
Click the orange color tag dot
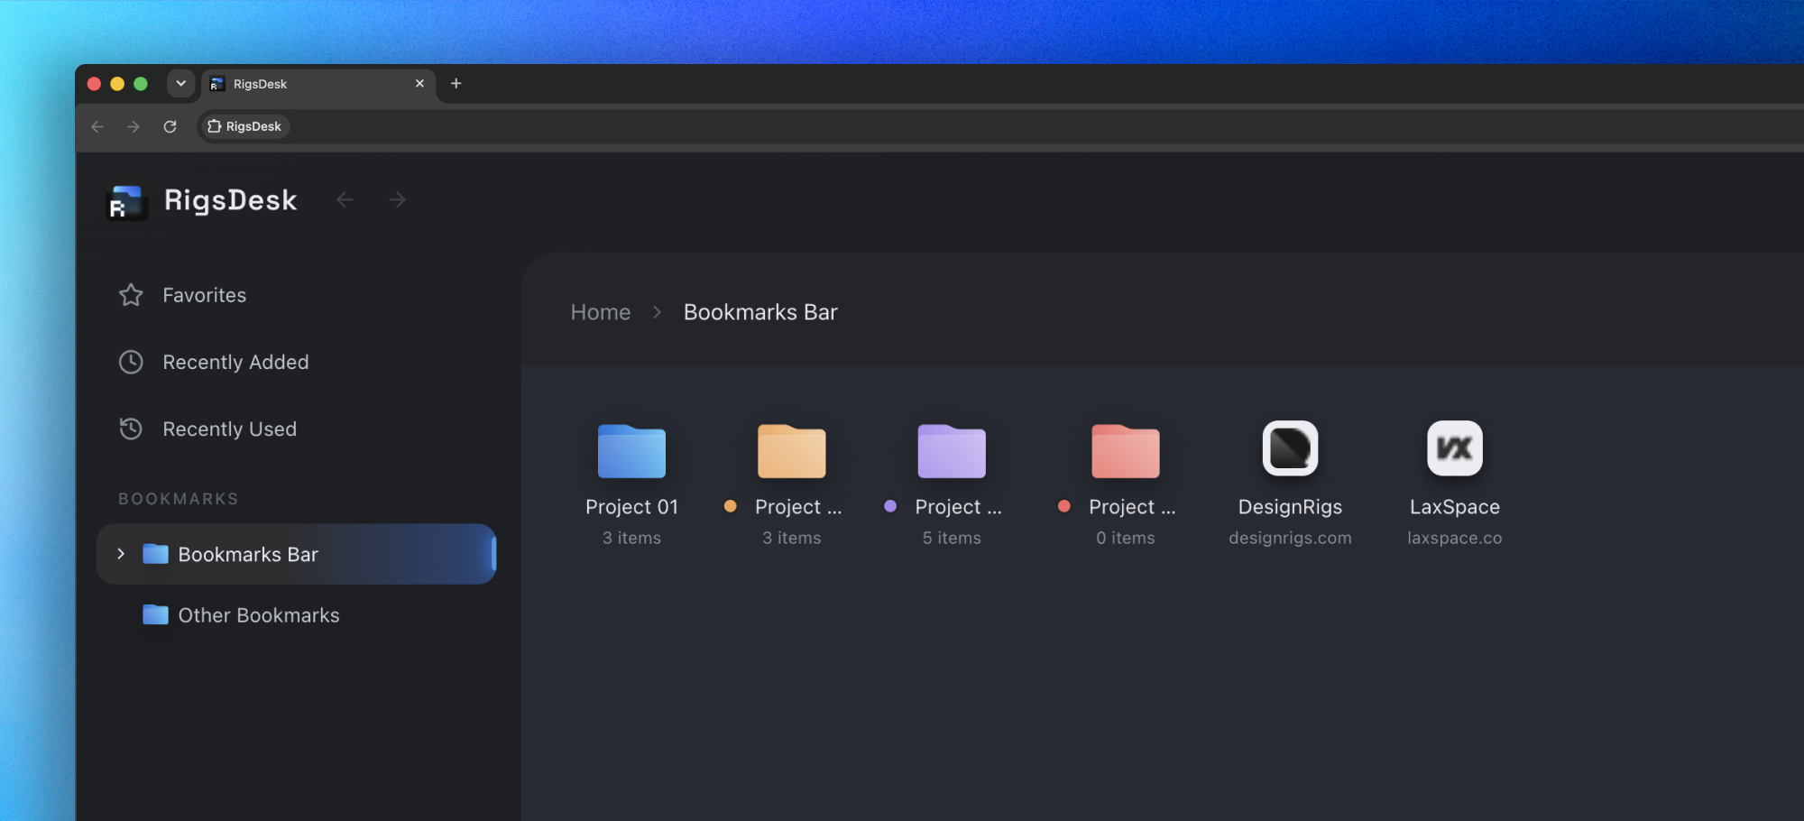[731, 506]
